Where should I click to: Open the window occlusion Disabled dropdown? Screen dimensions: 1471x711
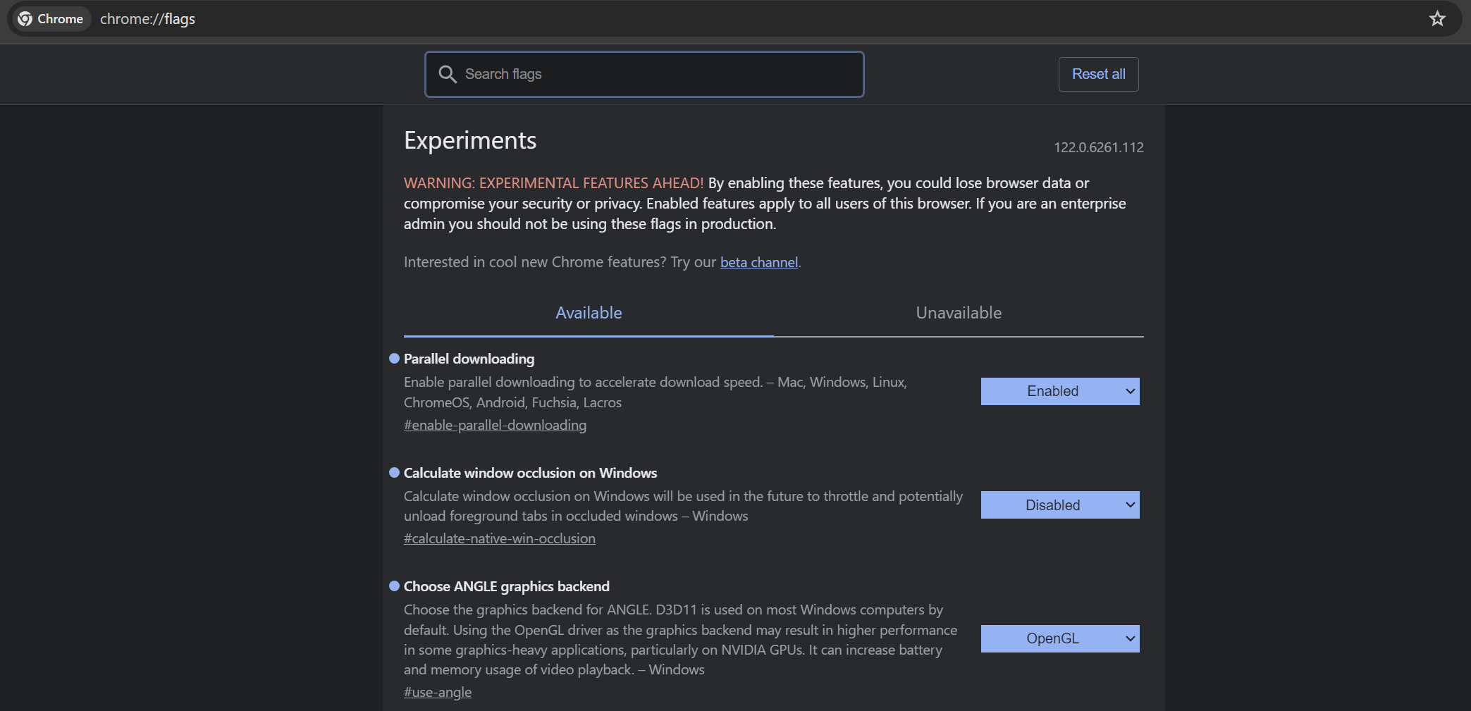pyautogui.click(x=1060, y=505)
